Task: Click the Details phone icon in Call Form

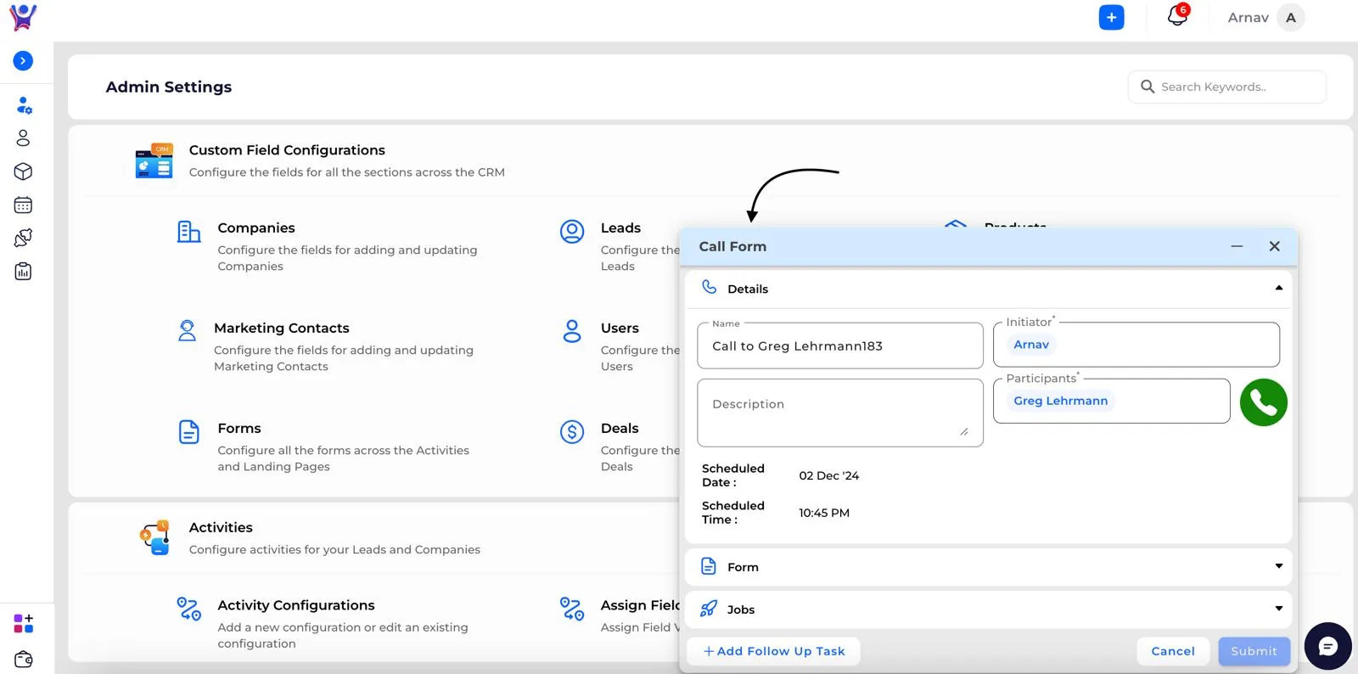Action: 709,287
